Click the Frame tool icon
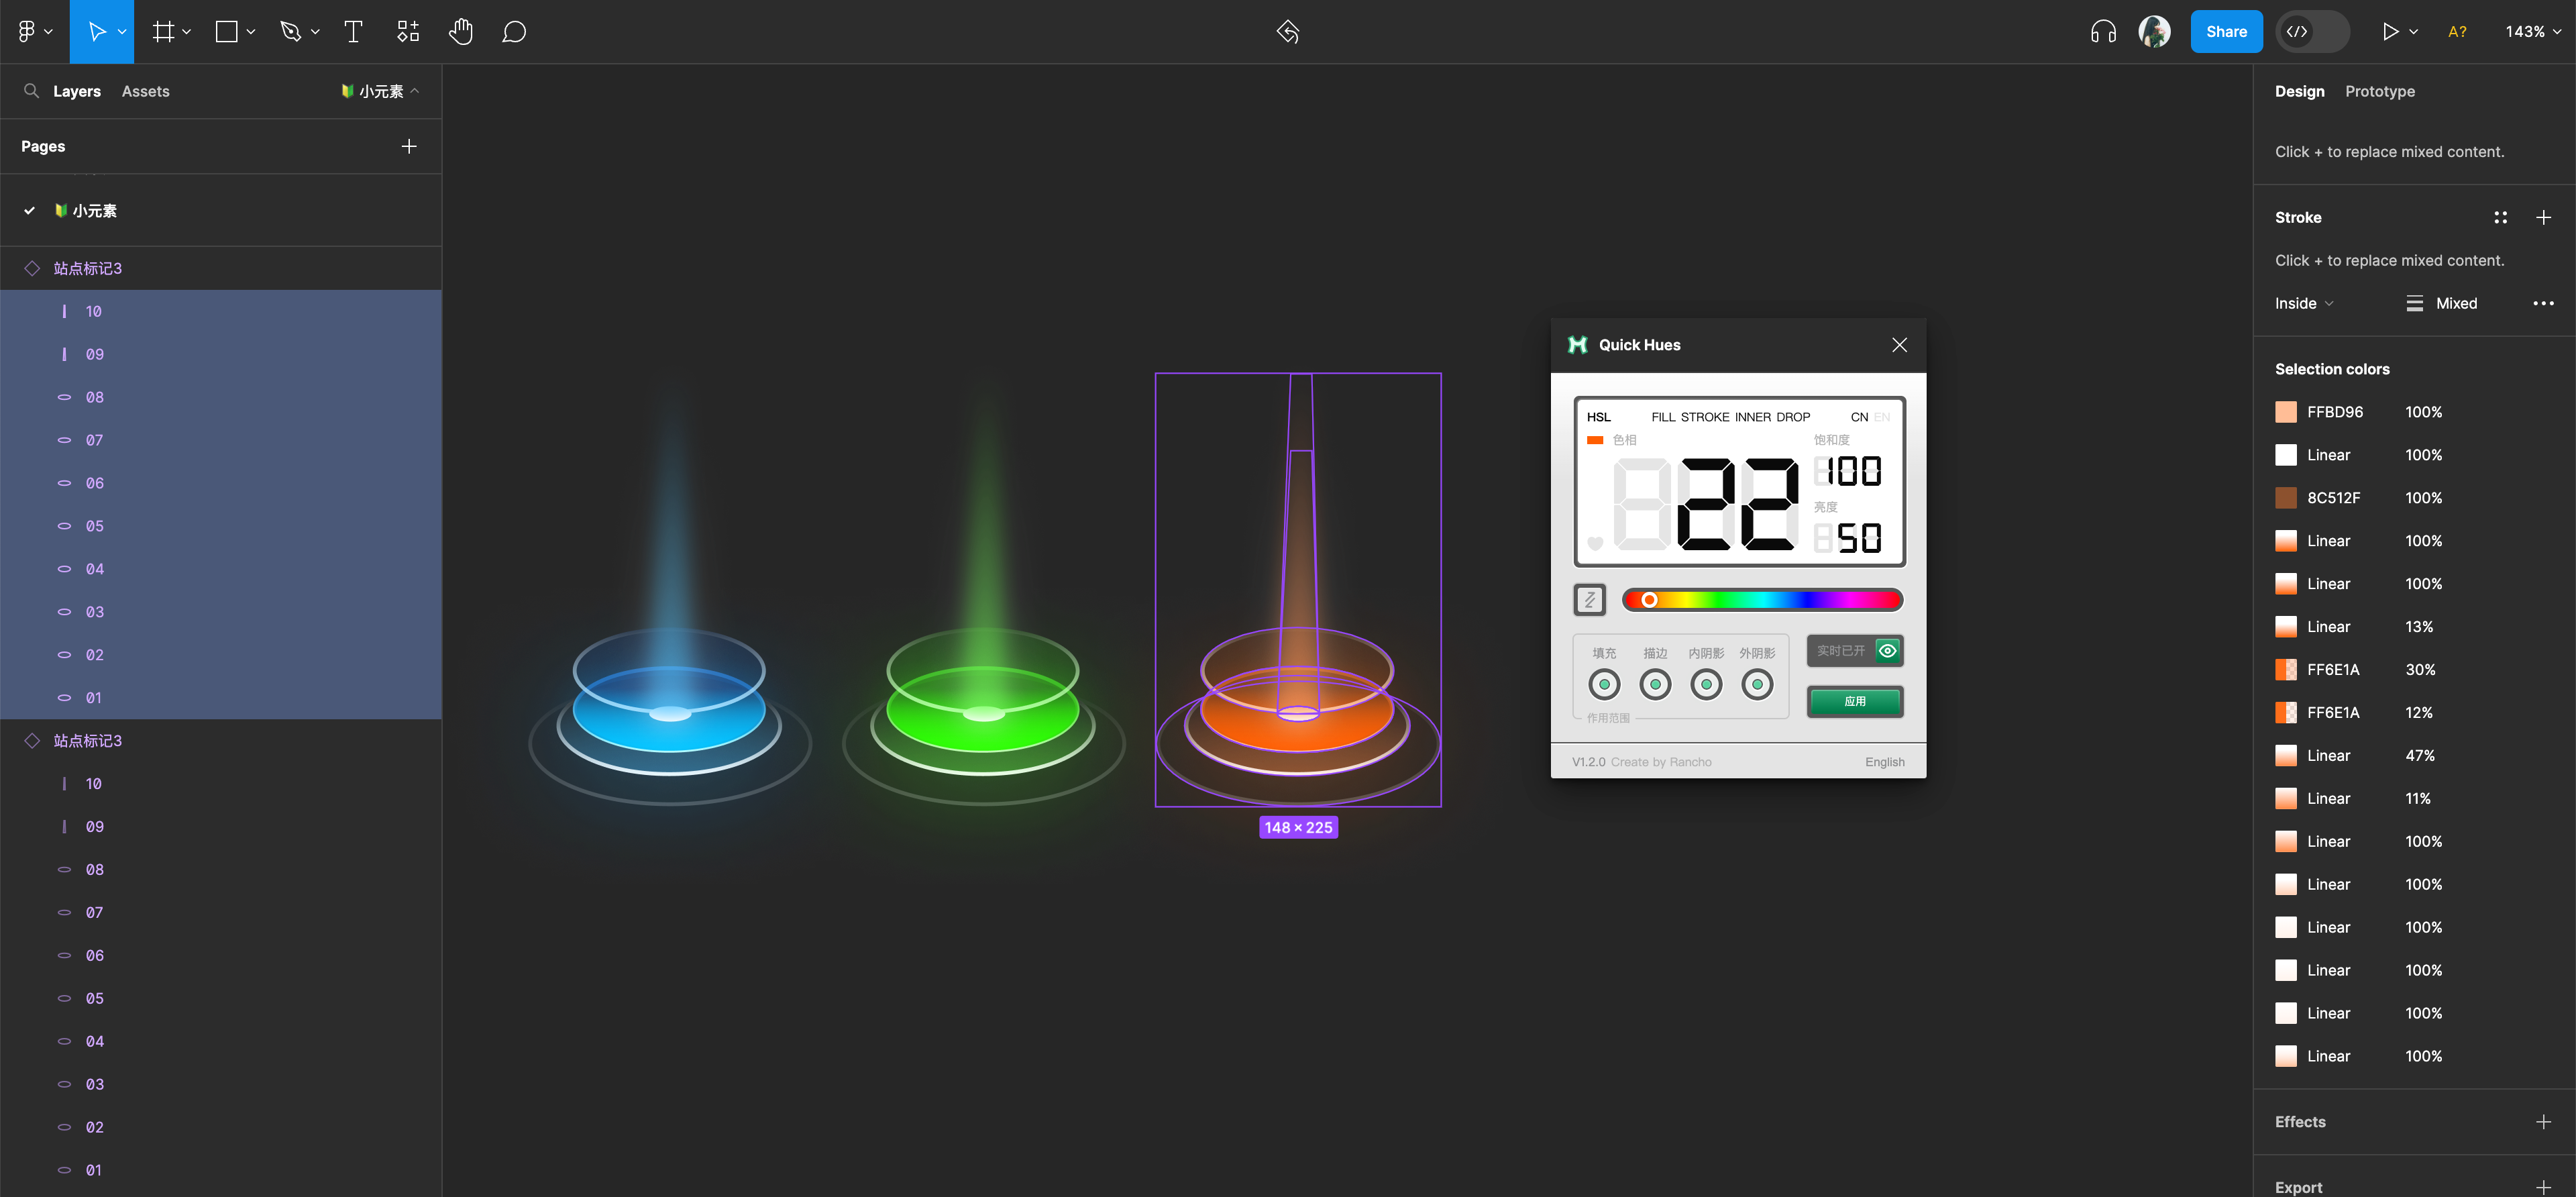Image resolution: width=2576 pixels, height=1197 pixels. click(x=163, y=32)
